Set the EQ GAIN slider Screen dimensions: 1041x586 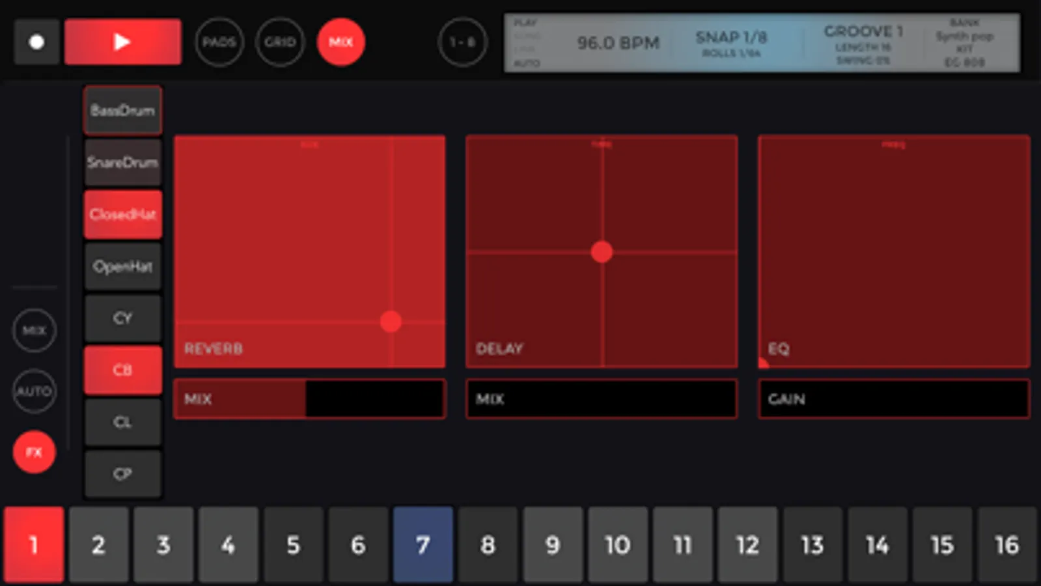pyautogui.click(x=894, y=398)
